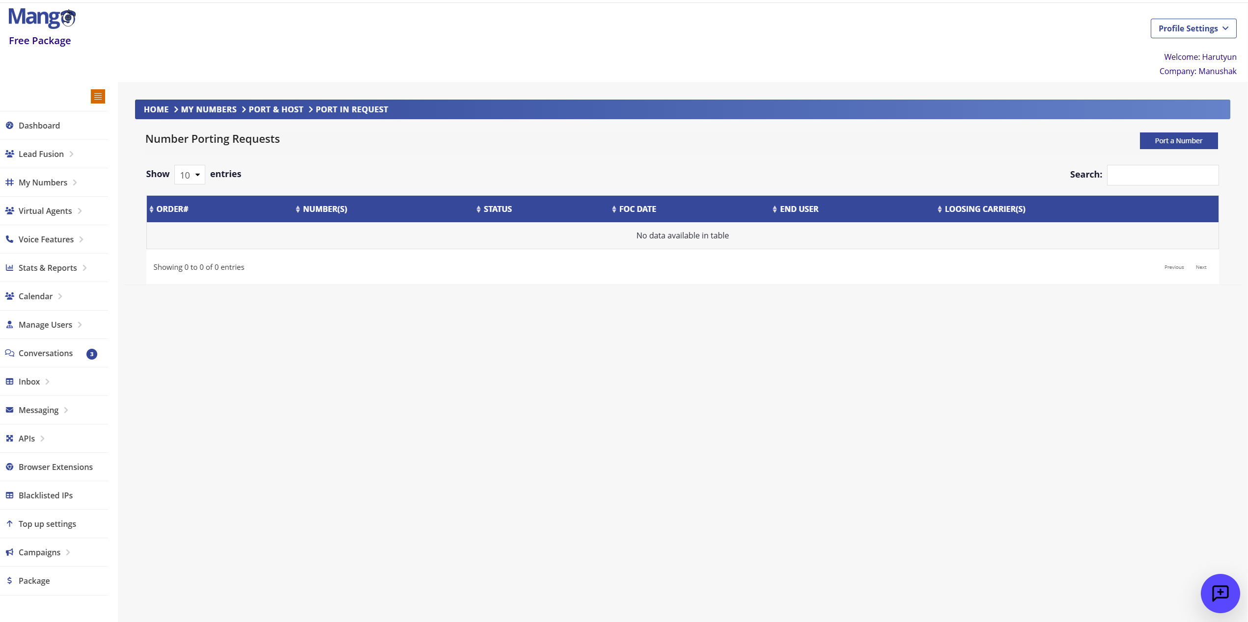Open the APIs section icon
1248x622 pixels.
click(x=9, y=439)
